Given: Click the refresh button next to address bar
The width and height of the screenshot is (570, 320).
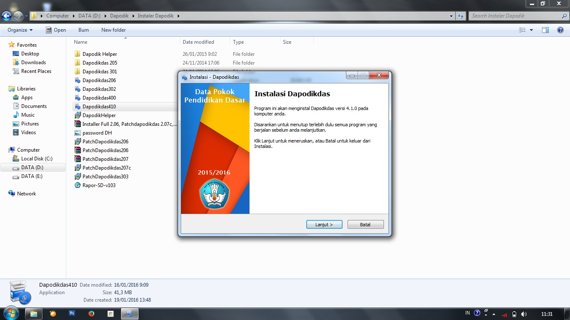Looking at the screenshot, I should (461, 16).
